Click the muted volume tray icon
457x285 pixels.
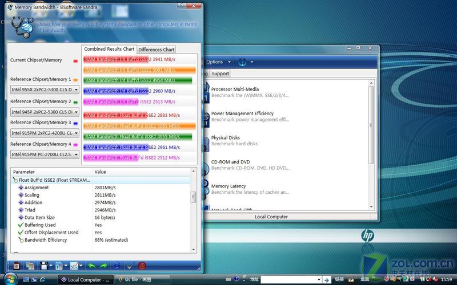tap(434, 279)
